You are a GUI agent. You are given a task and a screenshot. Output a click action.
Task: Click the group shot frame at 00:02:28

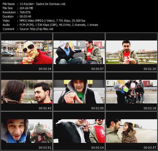(131, 92)
